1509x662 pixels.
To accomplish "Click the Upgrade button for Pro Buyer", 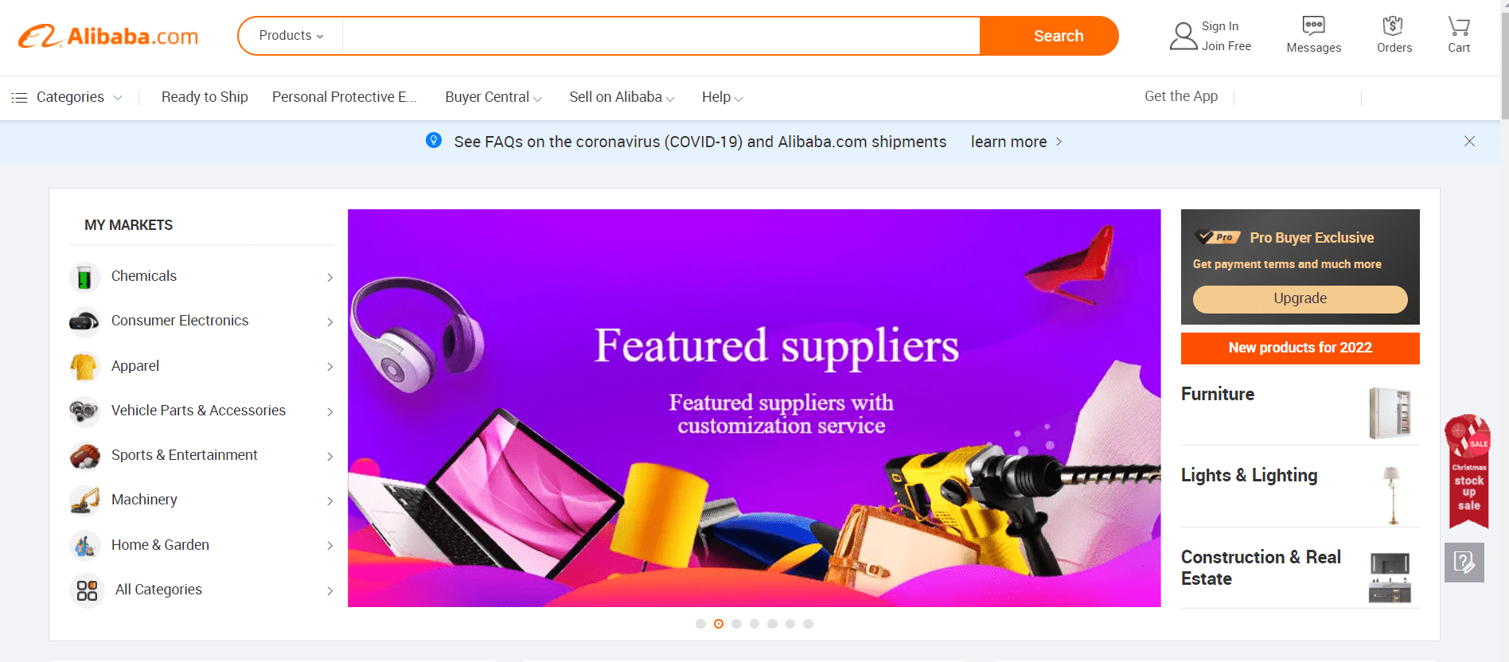I will coord(1300,298).
